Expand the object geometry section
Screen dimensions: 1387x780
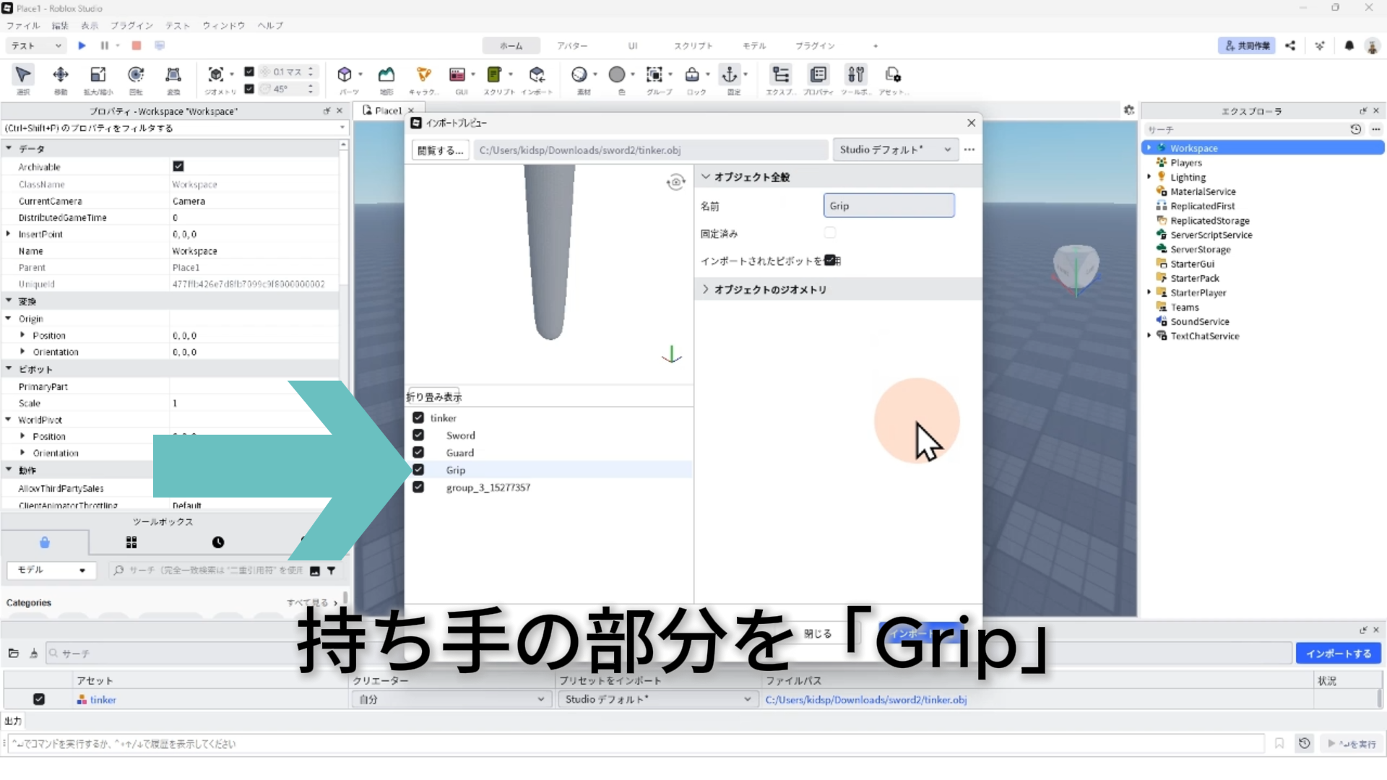(706, 290)
